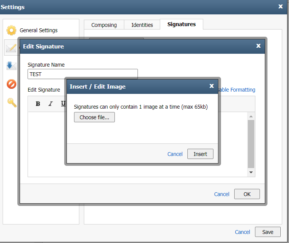289x243 pixels.
Task: Click the Save button in Settings
Action: [268, 232]
